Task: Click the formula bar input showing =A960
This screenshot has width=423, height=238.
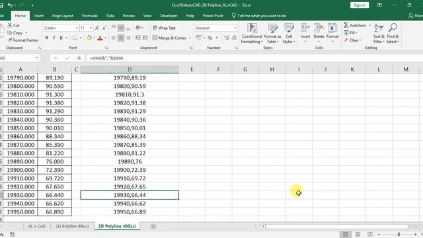Action: pyautogui.click(x=254, y=58)
